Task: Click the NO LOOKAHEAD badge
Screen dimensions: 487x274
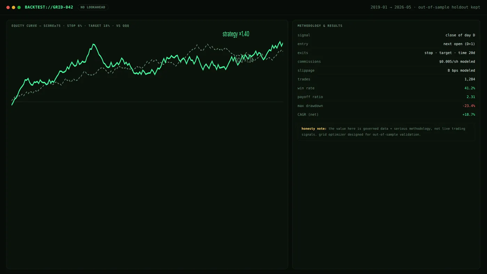Action: pos(93,7)
